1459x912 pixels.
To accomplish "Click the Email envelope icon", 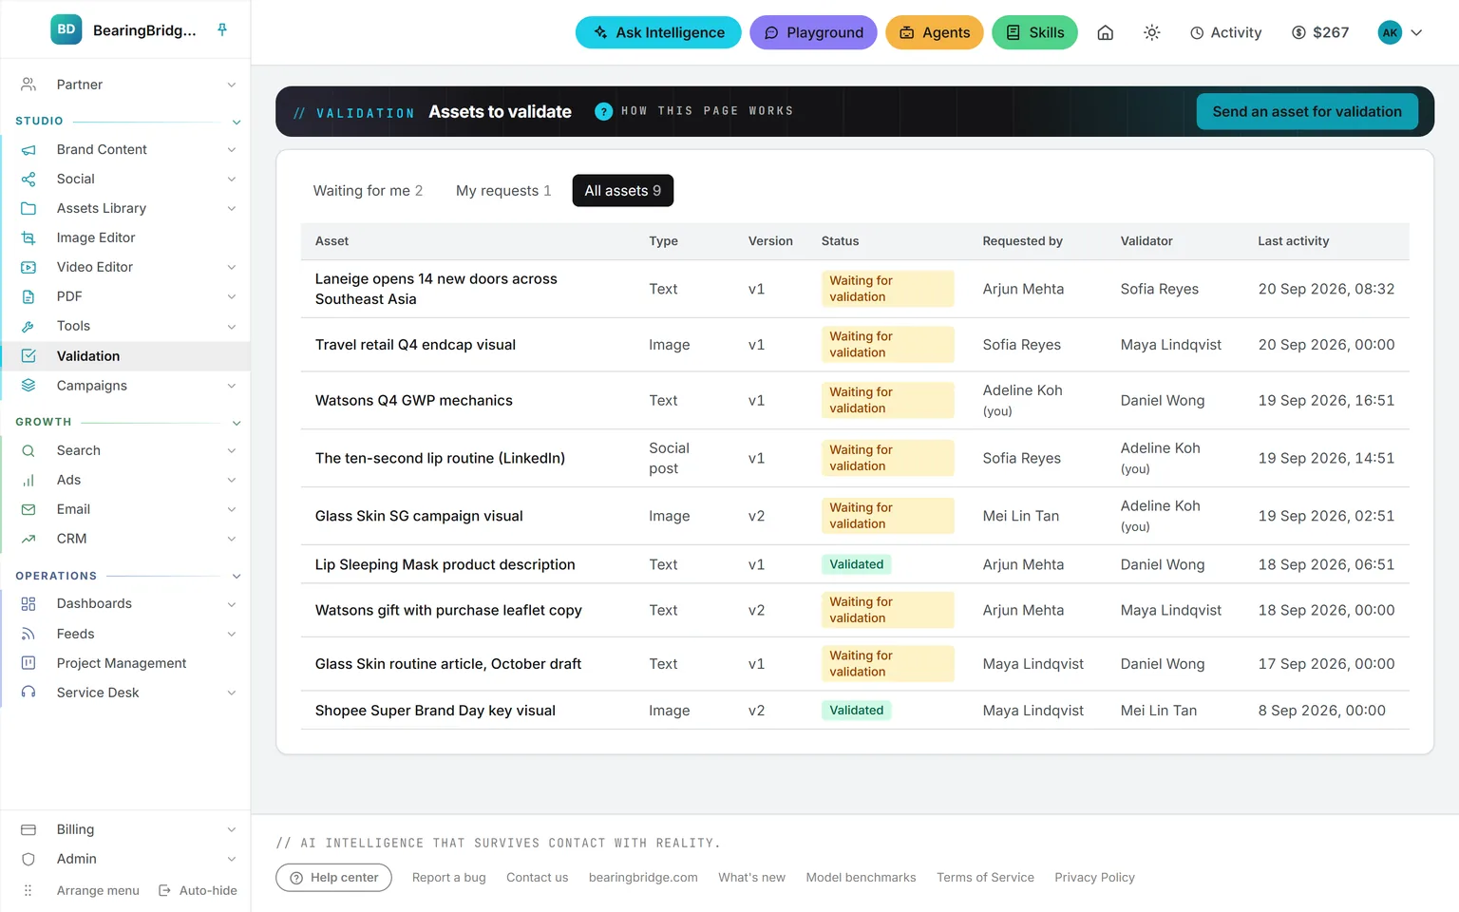I will [x=28, y=509].
